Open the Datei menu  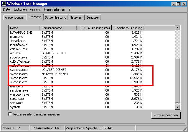7,9
